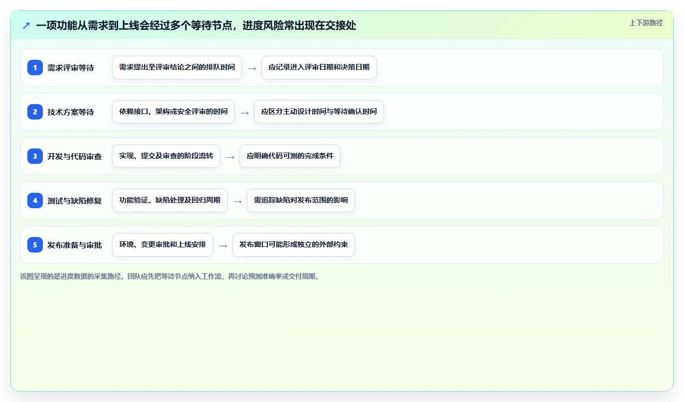The height and width of the screenshot is (402, 684).
Task: Click the box 应明确代码可测的完成条件
Action: [290, 156]
